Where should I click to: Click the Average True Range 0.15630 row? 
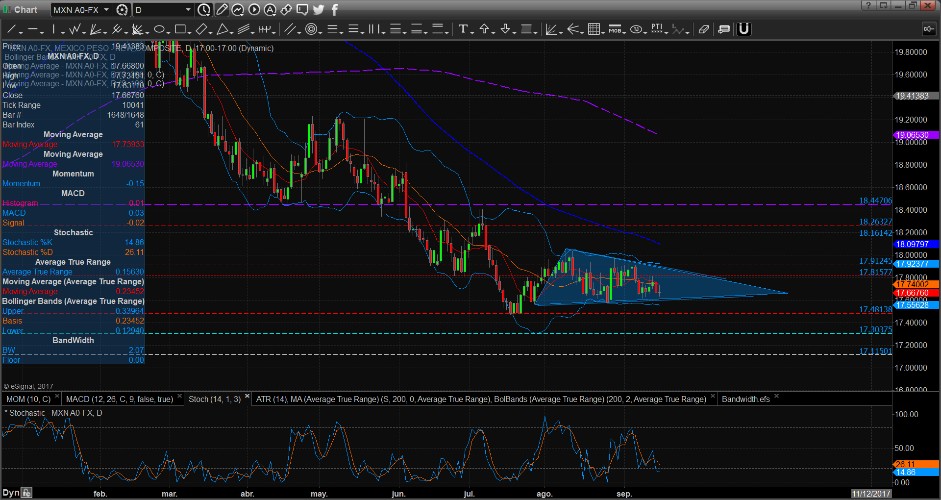pos(73,272)
